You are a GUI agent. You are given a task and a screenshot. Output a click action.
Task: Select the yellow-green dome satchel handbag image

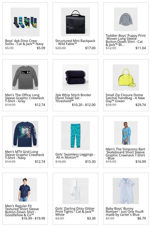[x=126, y=78]
